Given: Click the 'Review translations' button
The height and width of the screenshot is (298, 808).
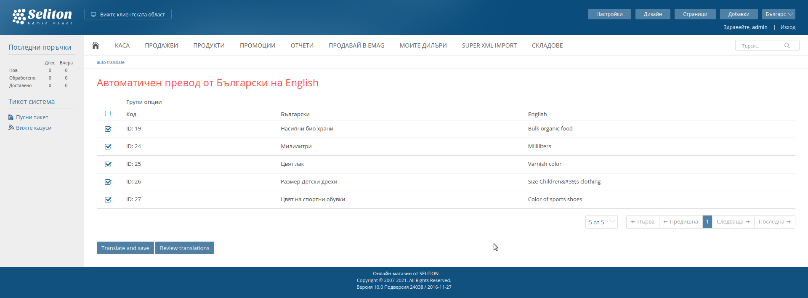Looking at the screenshot, I should click(x=184, y=248).
